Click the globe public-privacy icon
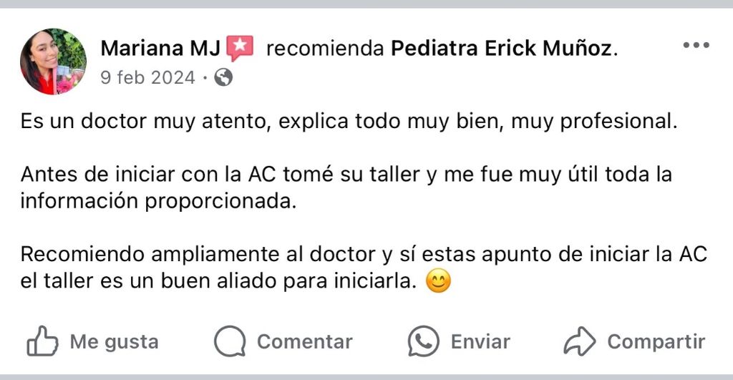 (x=223, y=77)
